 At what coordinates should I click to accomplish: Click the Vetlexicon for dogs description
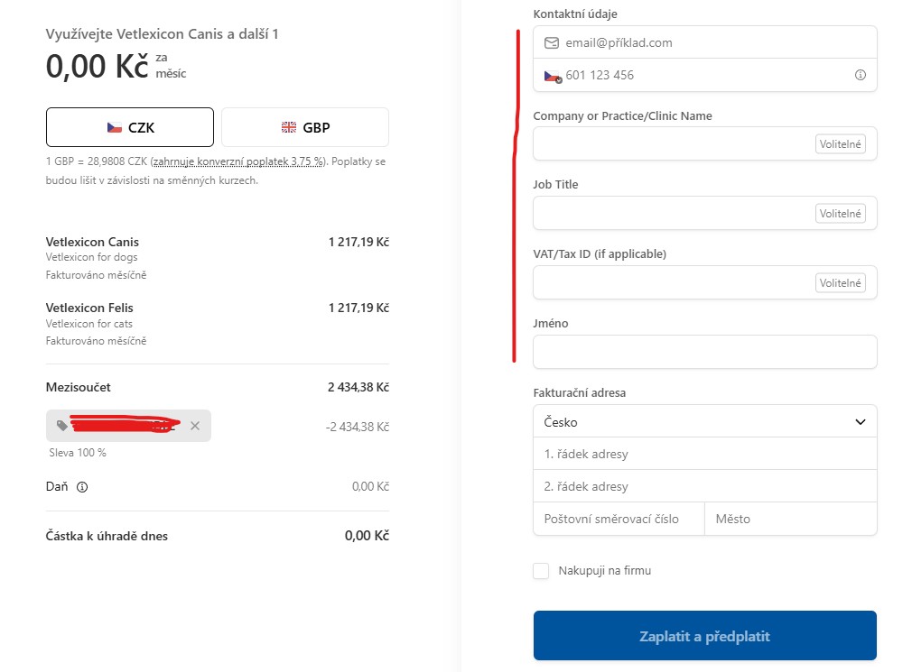click(x=92, y=257)
